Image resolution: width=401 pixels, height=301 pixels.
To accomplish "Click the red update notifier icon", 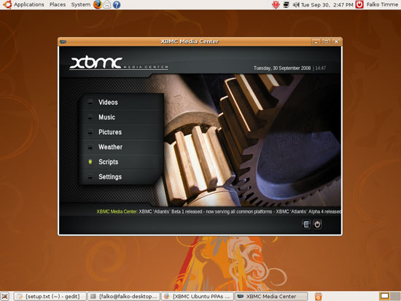I will click(x=276, y=4).
